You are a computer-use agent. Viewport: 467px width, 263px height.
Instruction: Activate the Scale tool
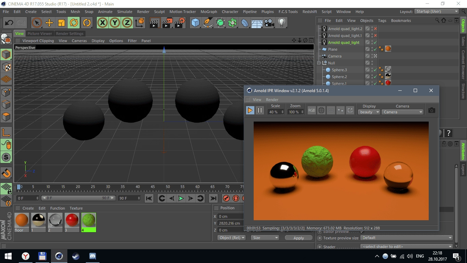pyautogui.click(x=62, y=23)
